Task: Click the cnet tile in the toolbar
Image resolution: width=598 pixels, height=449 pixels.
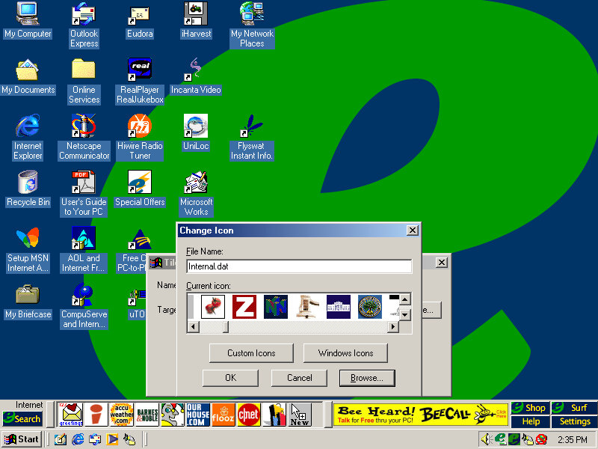Action: pos(248,415)
